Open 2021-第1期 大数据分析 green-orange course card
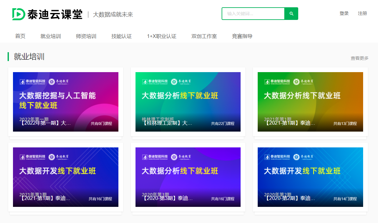The height and width of the screenshot is (223, 378). point(310,102)
